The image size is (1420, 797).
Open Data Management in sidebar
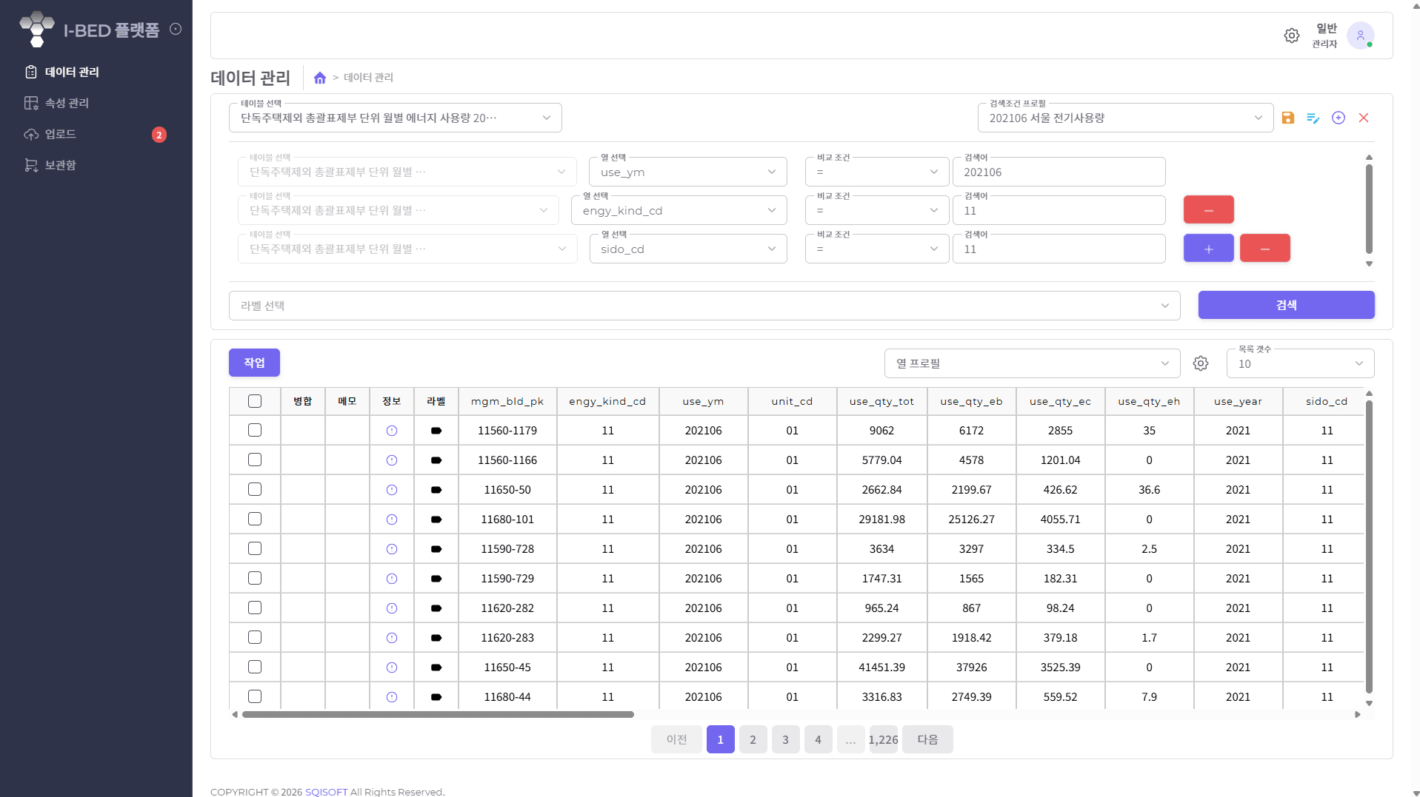pyautogui.click(x=72, y=72)
